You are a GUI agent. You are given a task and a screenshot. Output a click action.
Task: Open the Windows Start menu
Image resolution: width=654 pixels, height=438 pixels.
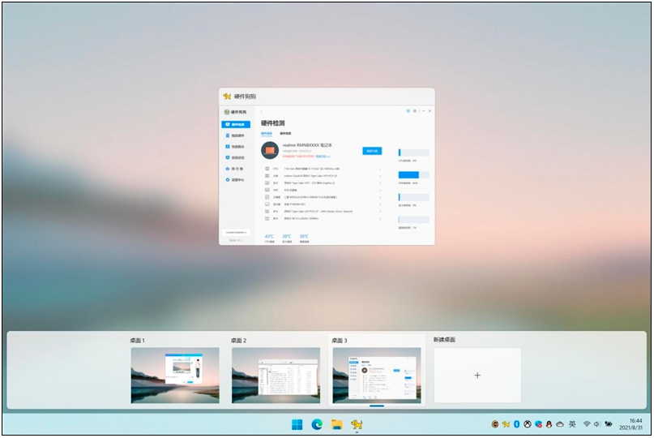coord(297,424)
